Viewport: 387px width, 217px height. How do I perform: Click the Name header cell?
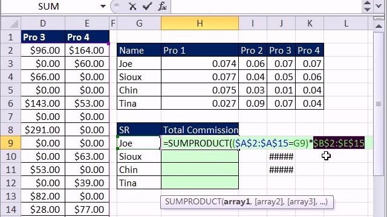tap(139, 50)
